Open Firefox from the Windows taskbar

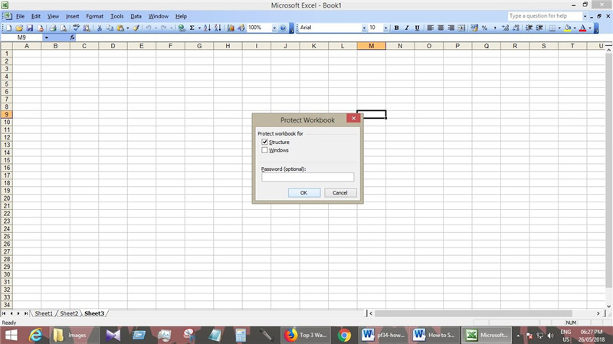pyautogui.click(x=305, y=335)
